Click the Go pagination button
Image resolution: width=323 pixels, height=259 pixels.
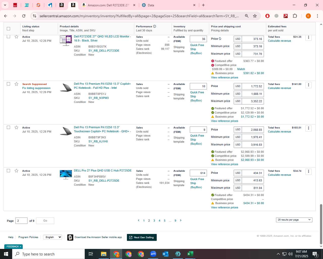click(45, 221)
